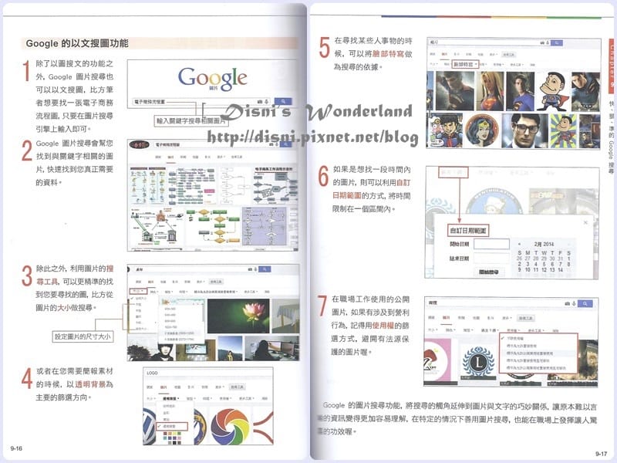Open the green-and-yellow diamond flowchart thumbnail
617x463 pixels.
(x=213, y=226)
